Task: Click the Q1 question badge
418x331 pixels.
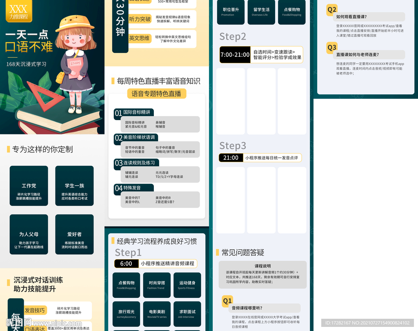Action: (227, 301)
